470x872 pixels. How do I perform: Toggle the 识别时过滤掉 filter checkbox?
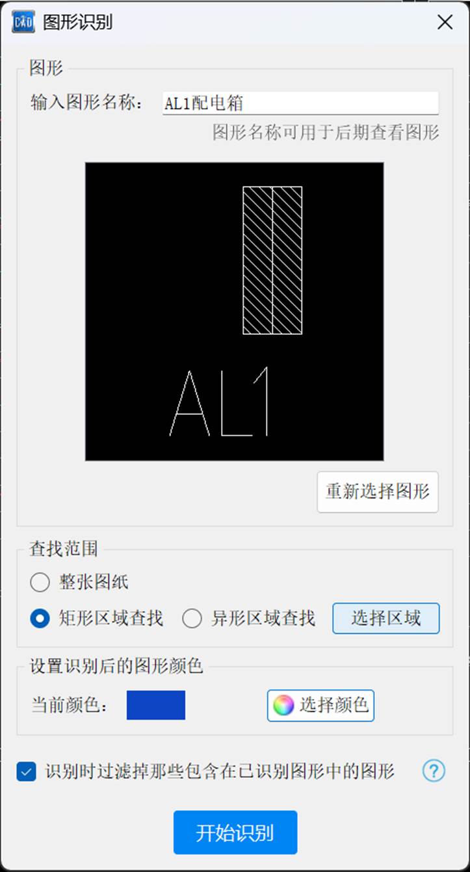point(27,773)
